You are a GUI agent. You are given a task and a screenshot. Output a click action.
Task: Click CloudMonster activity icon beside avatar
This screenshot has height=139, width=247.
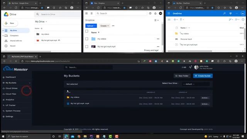click(190, 67)
